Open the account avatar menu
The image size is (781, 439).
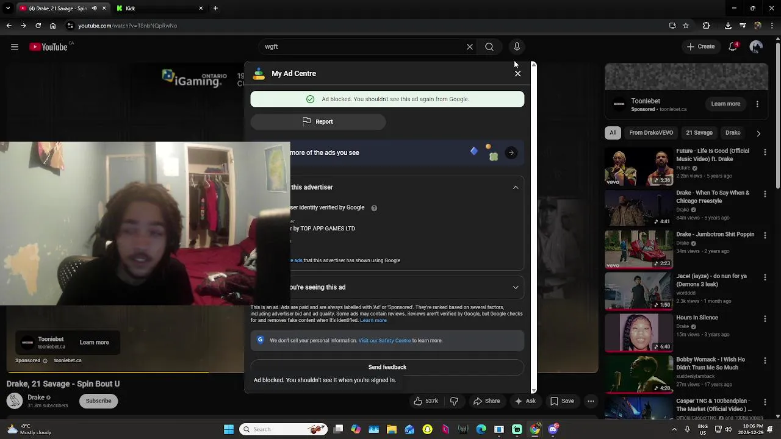(756, 47)
